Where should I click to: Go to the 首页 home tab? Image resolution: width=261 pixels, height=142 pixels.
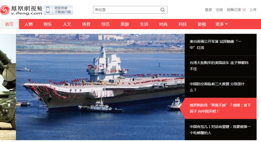9,24
